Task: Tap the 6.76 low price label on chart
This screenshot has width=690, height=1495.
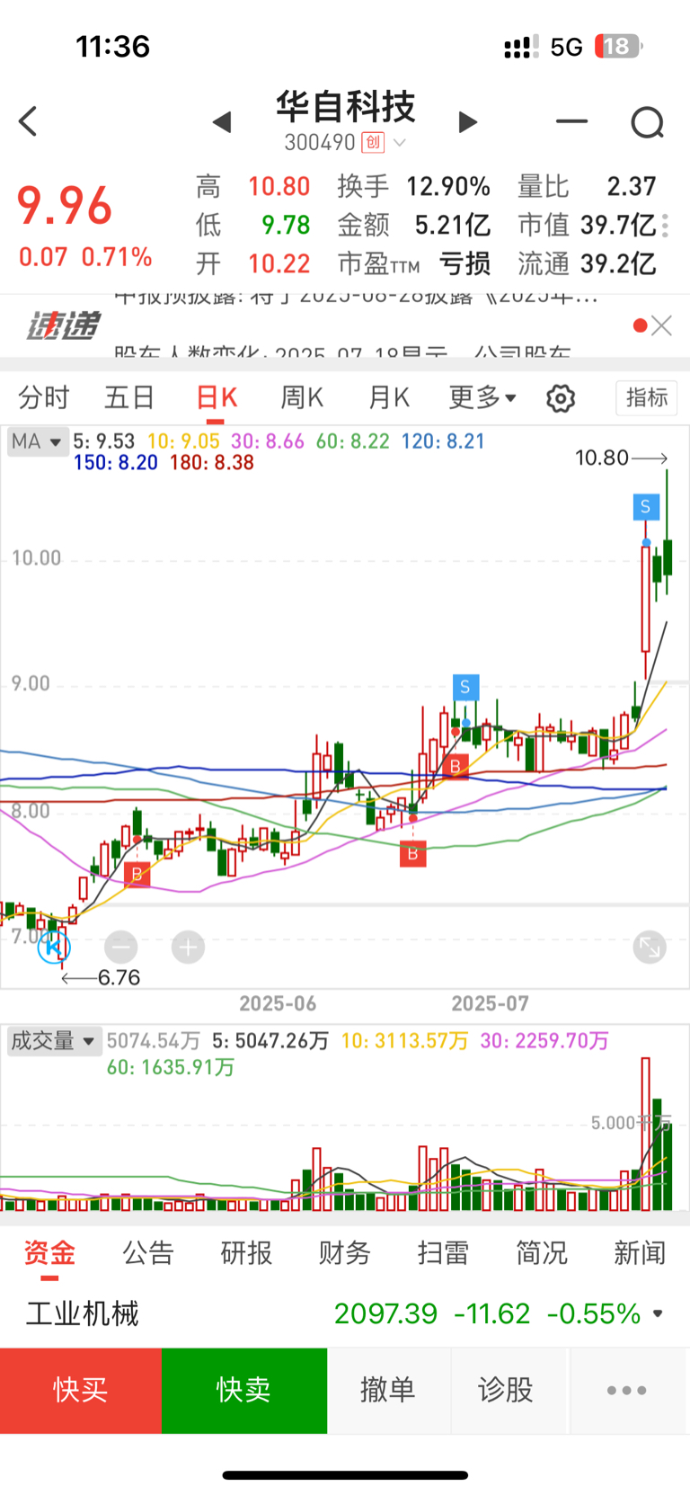Action: click(x=119, y=978)
